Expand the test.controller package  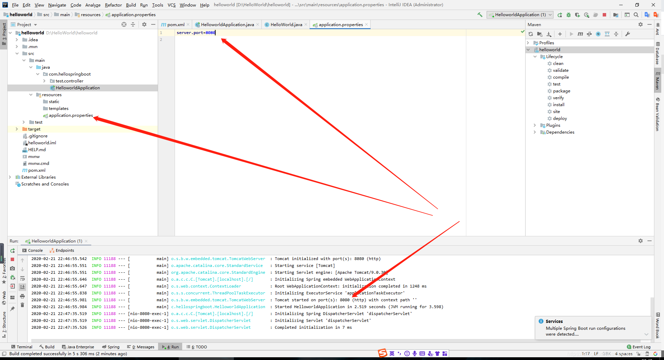(44, 81)
